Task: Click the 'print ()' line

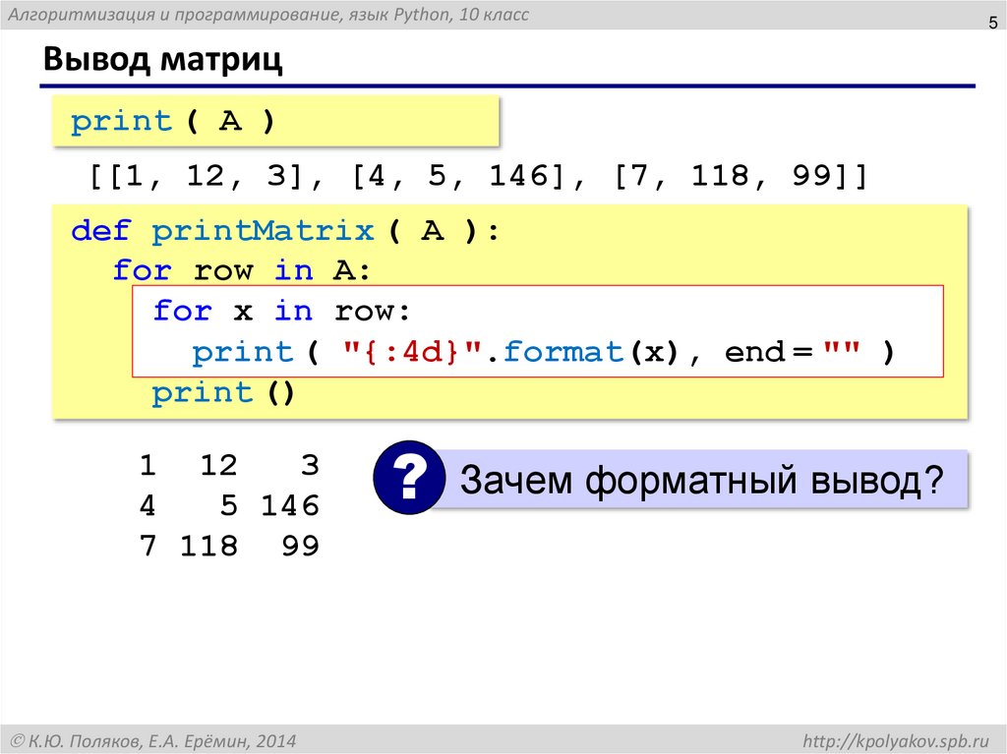Action: [223, 392]
